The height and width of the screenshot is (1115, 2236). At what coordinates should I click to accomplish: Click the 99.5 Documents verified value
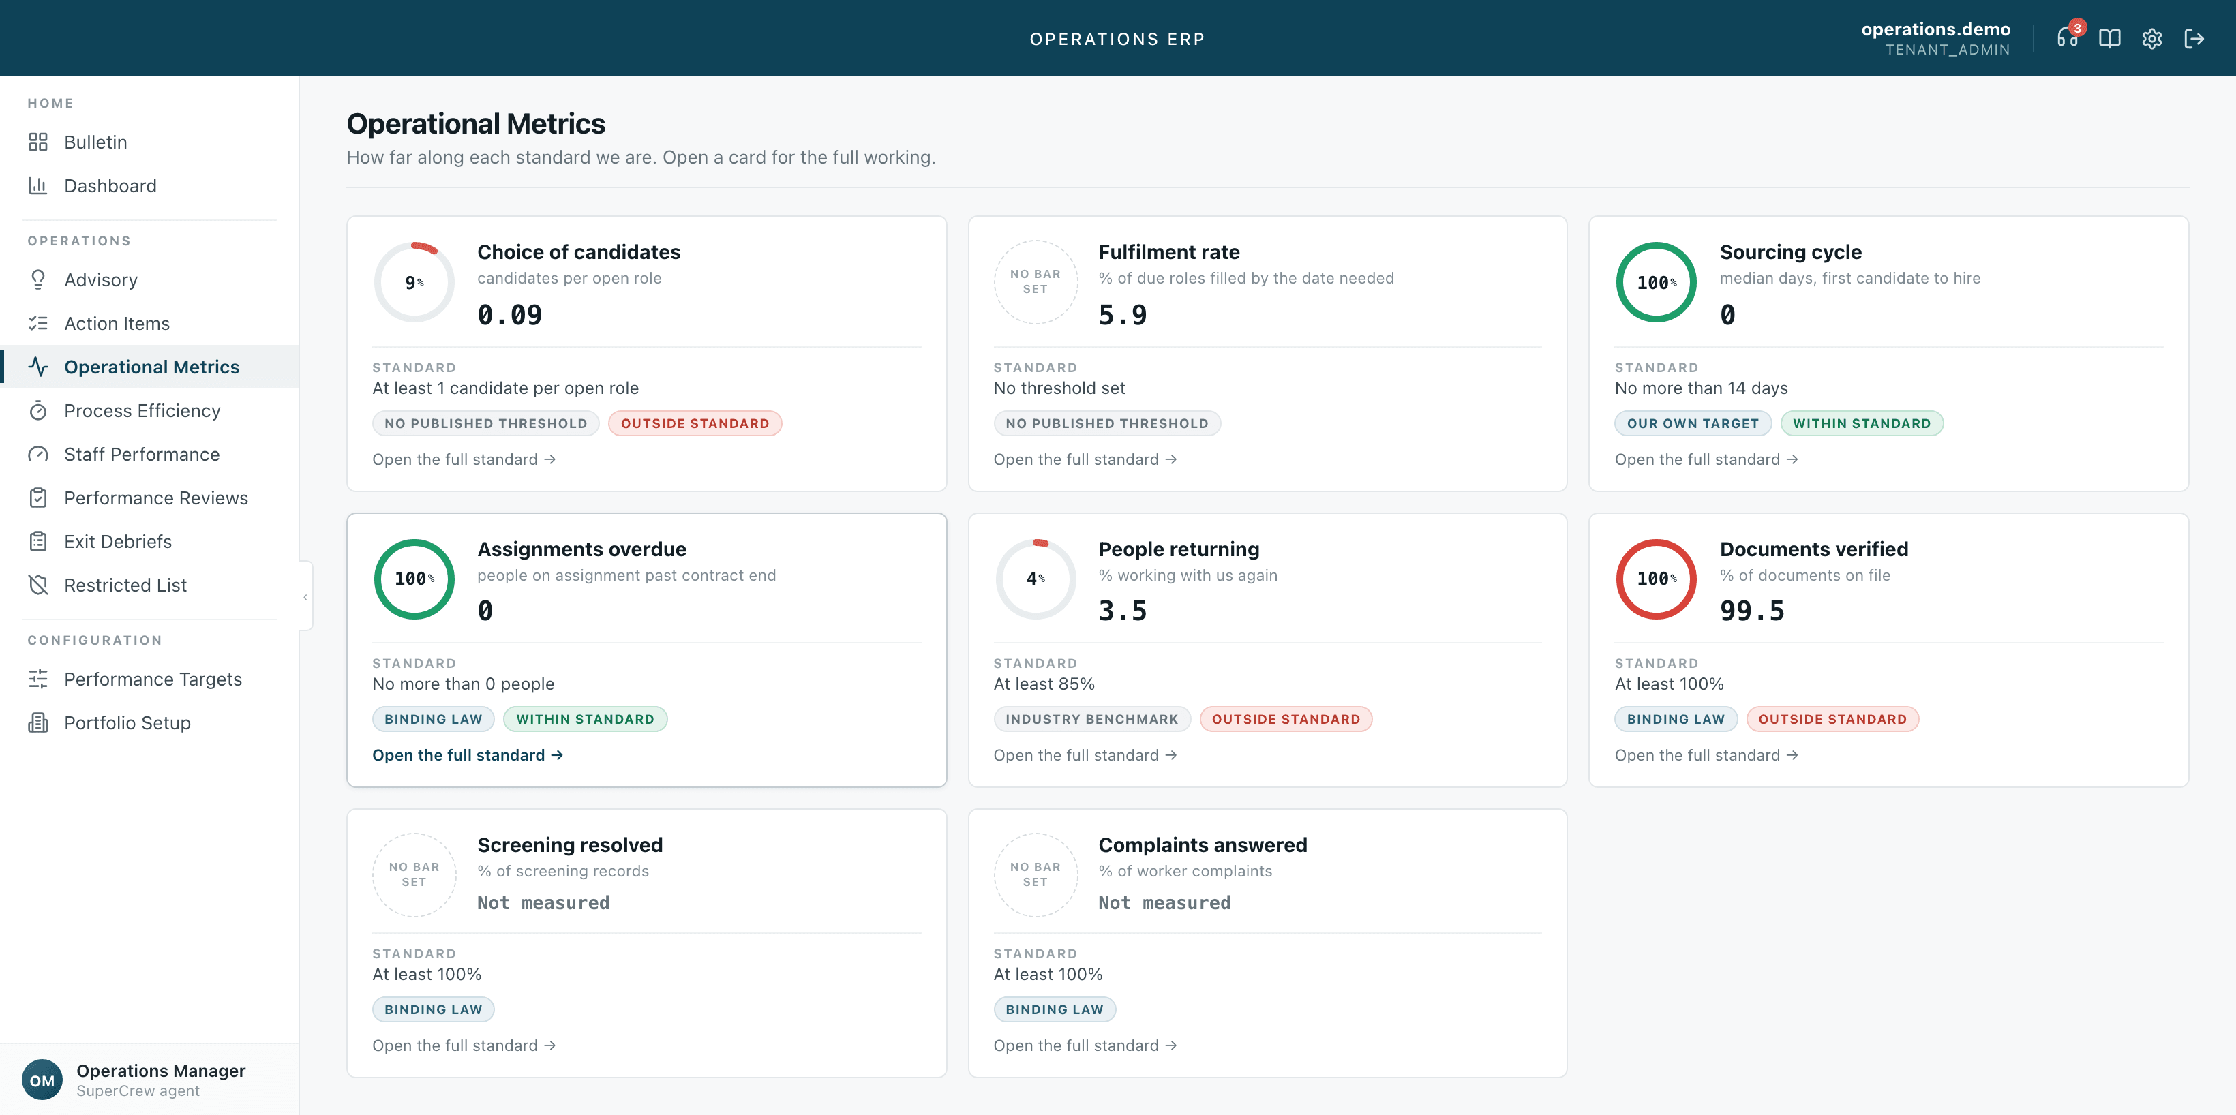[1752, 611]
